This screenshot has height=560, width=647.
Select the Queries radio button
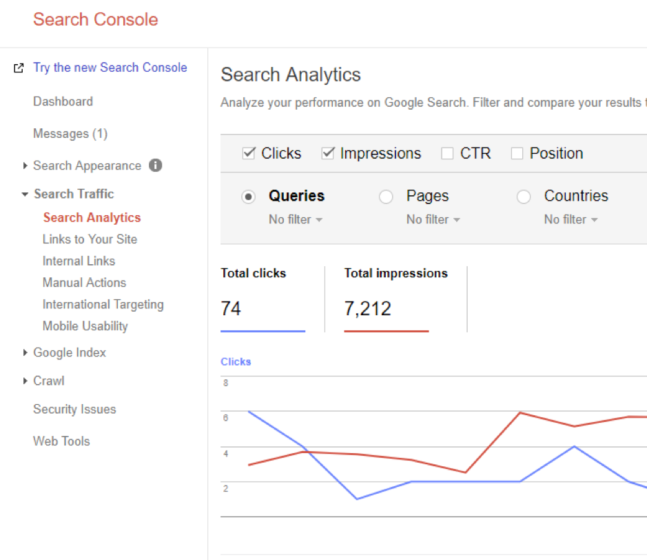(248, 197)
